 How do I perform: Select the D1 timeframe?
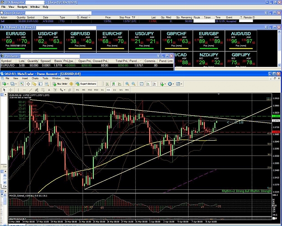point(115,90)
